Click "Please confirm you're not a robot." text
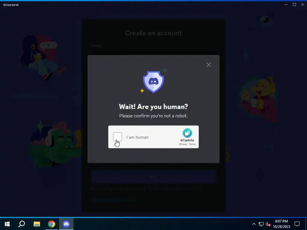The width and height of the screenshot is (307, 230). click(x=153, y=116)
